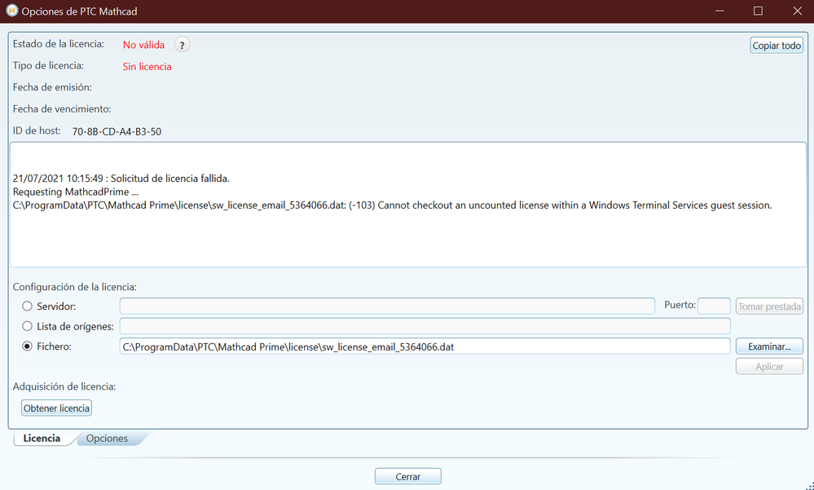Select the Servidor radio button
The height and width of the screenshot is (490, 814).
pos(27,306)
